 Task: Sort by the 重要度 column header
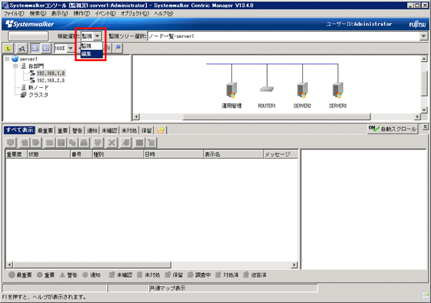16,154
